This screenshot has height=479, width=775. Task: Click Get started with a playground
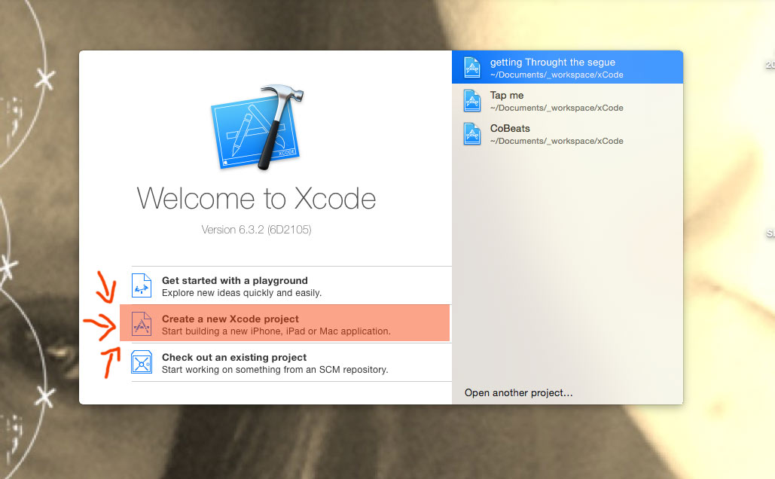(236, 279)
